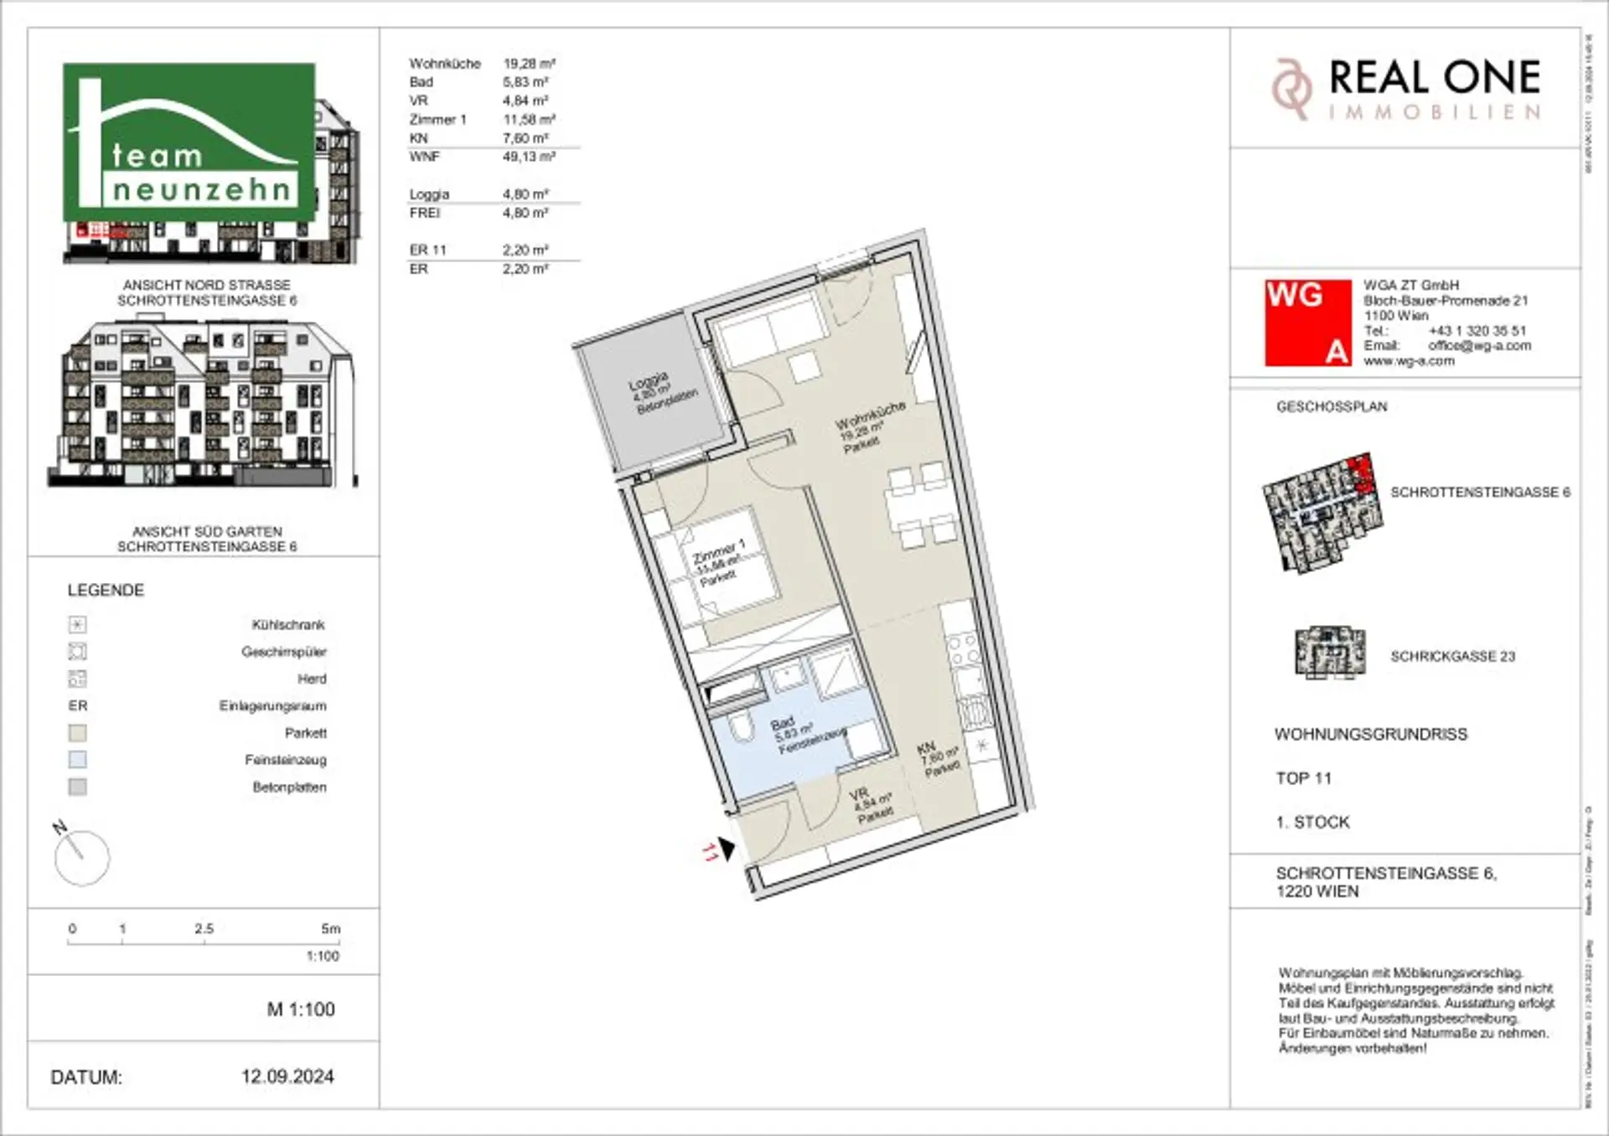The height and width of the screenshot is (1136, 1609).
Task: Click the Kühlschrank legend symbol
Action: click(77, 625)
